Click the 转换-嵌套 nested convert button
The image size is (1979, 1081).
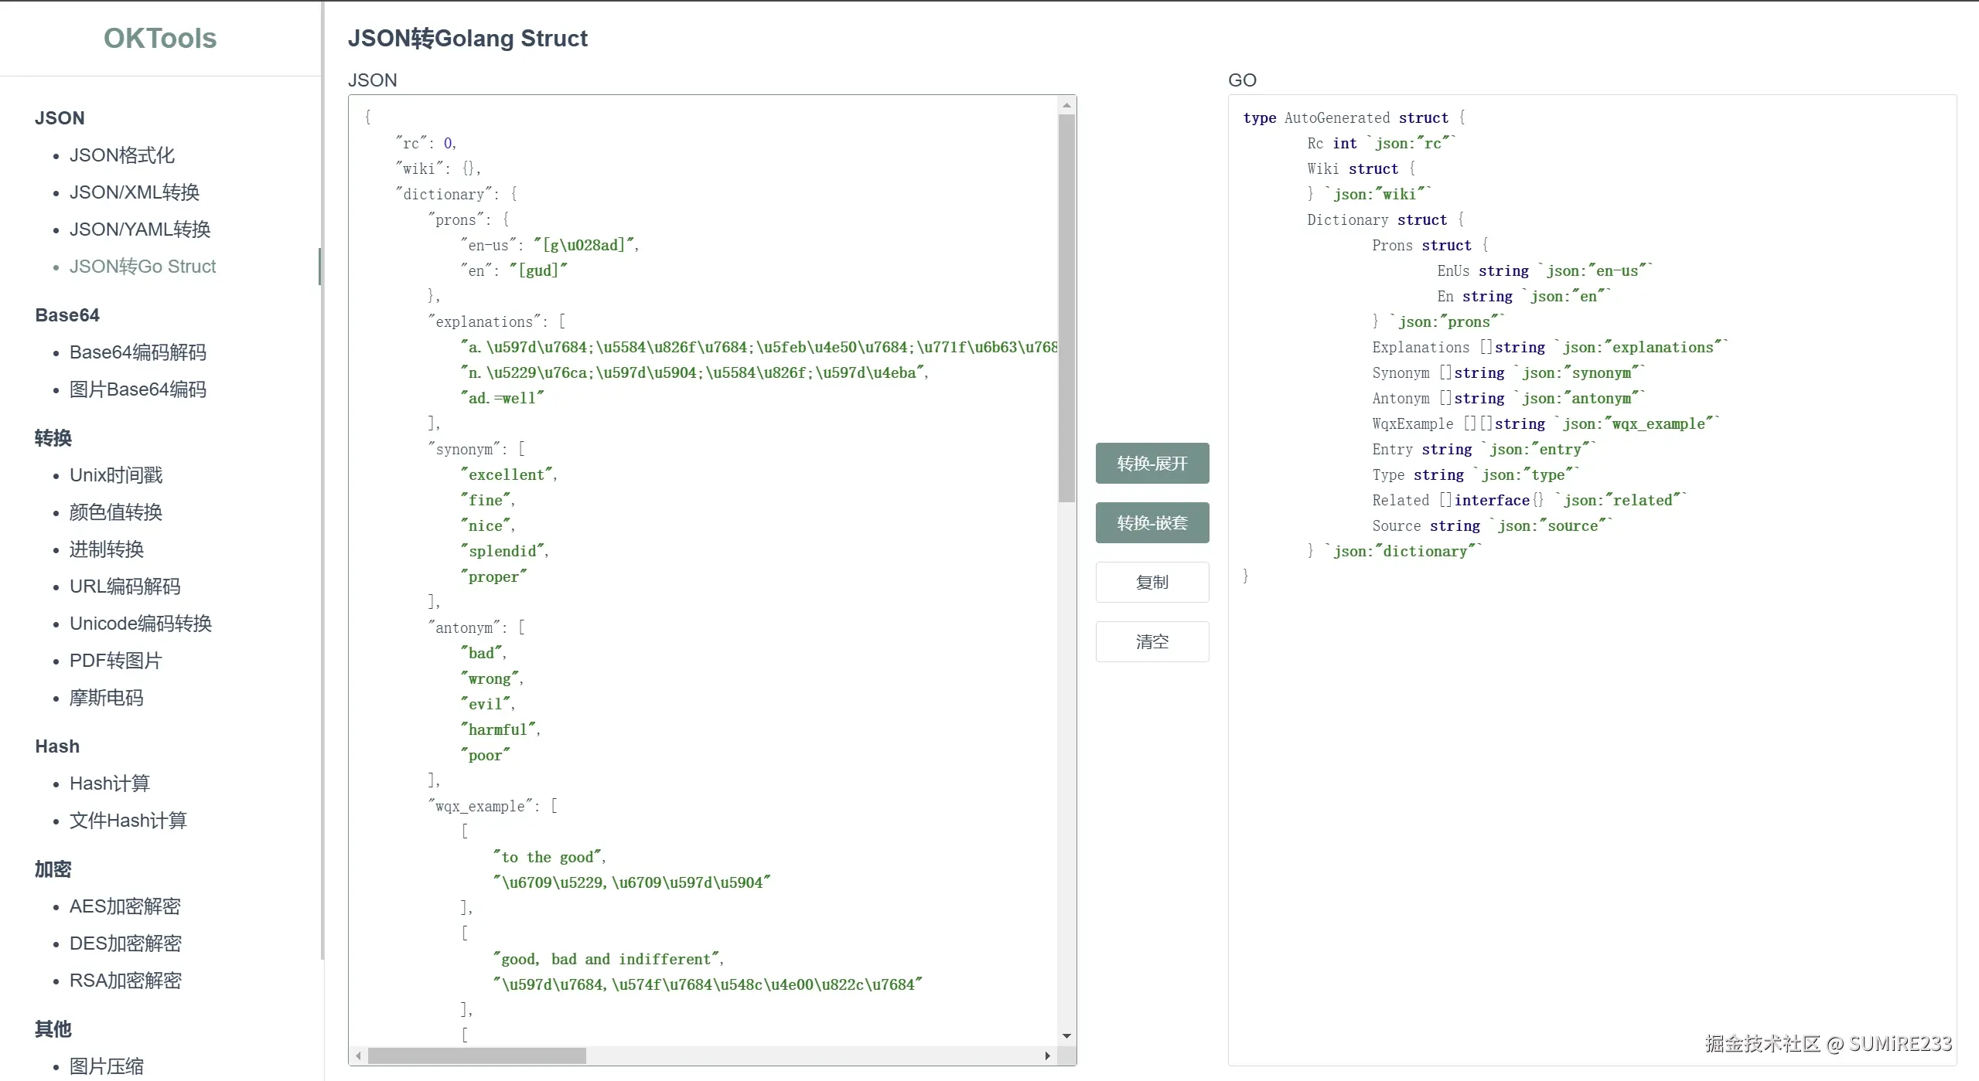click(1152, 523)
